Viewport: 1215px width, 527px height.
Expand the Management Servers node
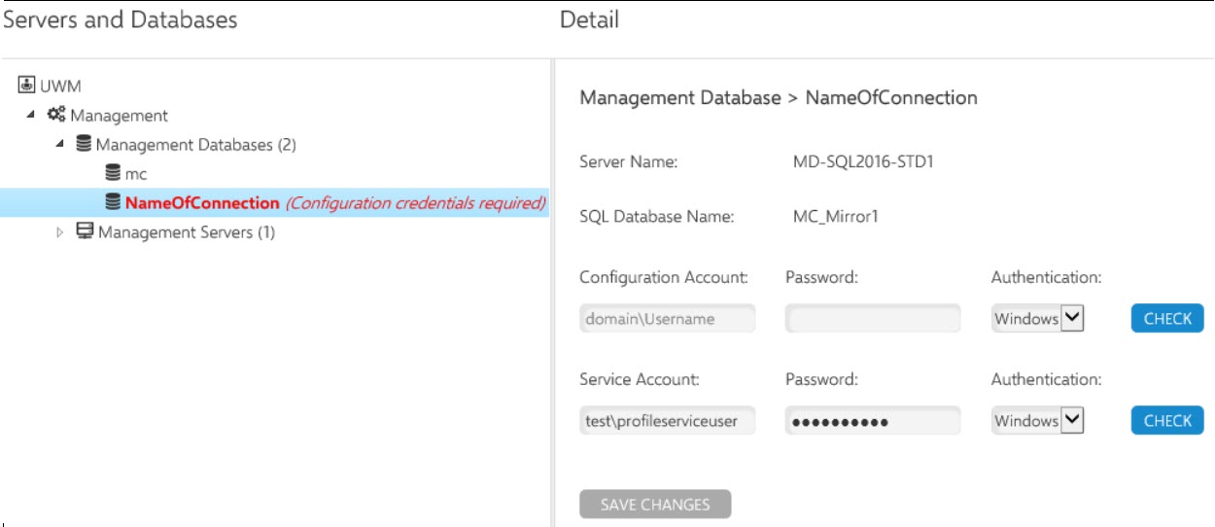point(60,232)
